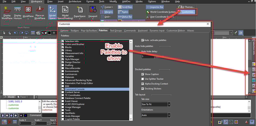Click the red X icon in inspector bar
The height and width of the screenshot is (126, 256).
[x=10, y=122]
